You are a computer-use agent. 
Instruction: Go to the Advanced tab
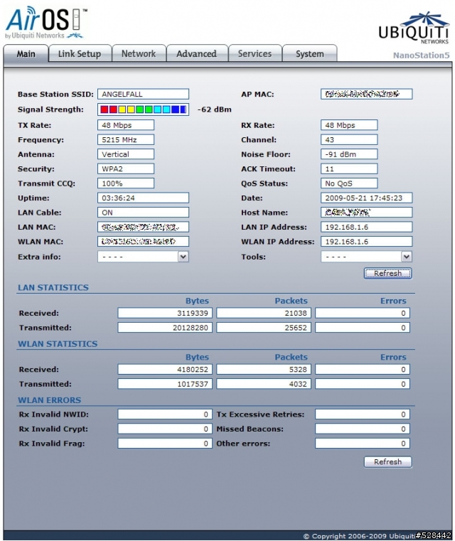point(197,54)
